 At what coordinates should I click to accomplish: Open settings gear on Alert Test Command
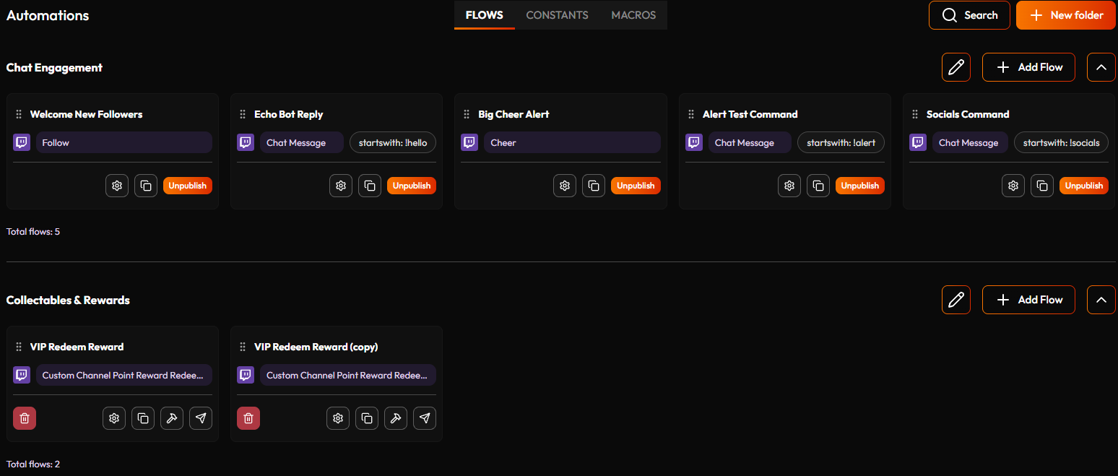tap(789, 186)
